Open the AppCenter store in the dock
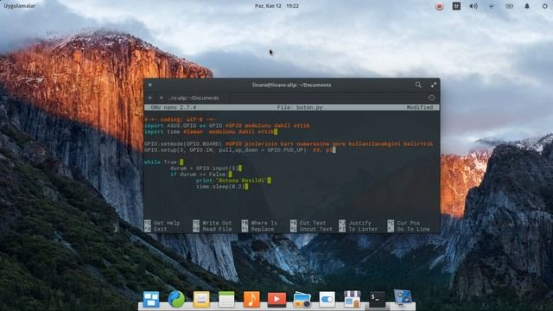The image size is (553, 311). 352,300
